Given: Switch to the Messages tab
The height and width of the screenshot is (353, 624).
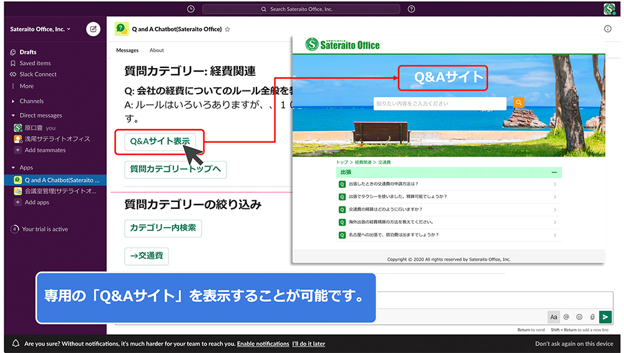Looking at the screenshot, I should (x=127, y=50).
